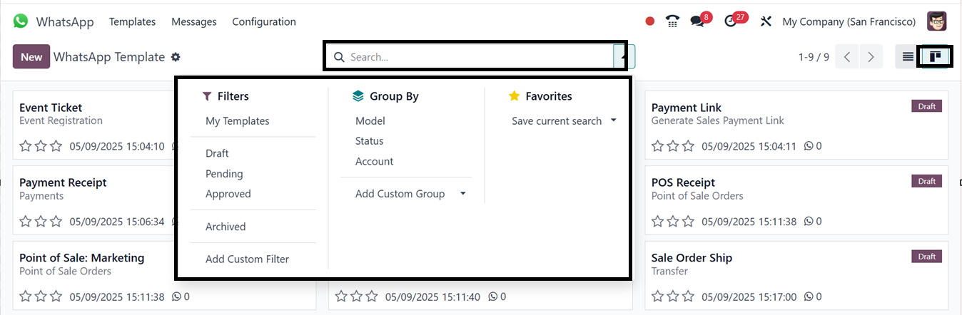Viewport: 962px width, 315px height.
Task: Select the kanban view icon
Action: coord(935,57)
